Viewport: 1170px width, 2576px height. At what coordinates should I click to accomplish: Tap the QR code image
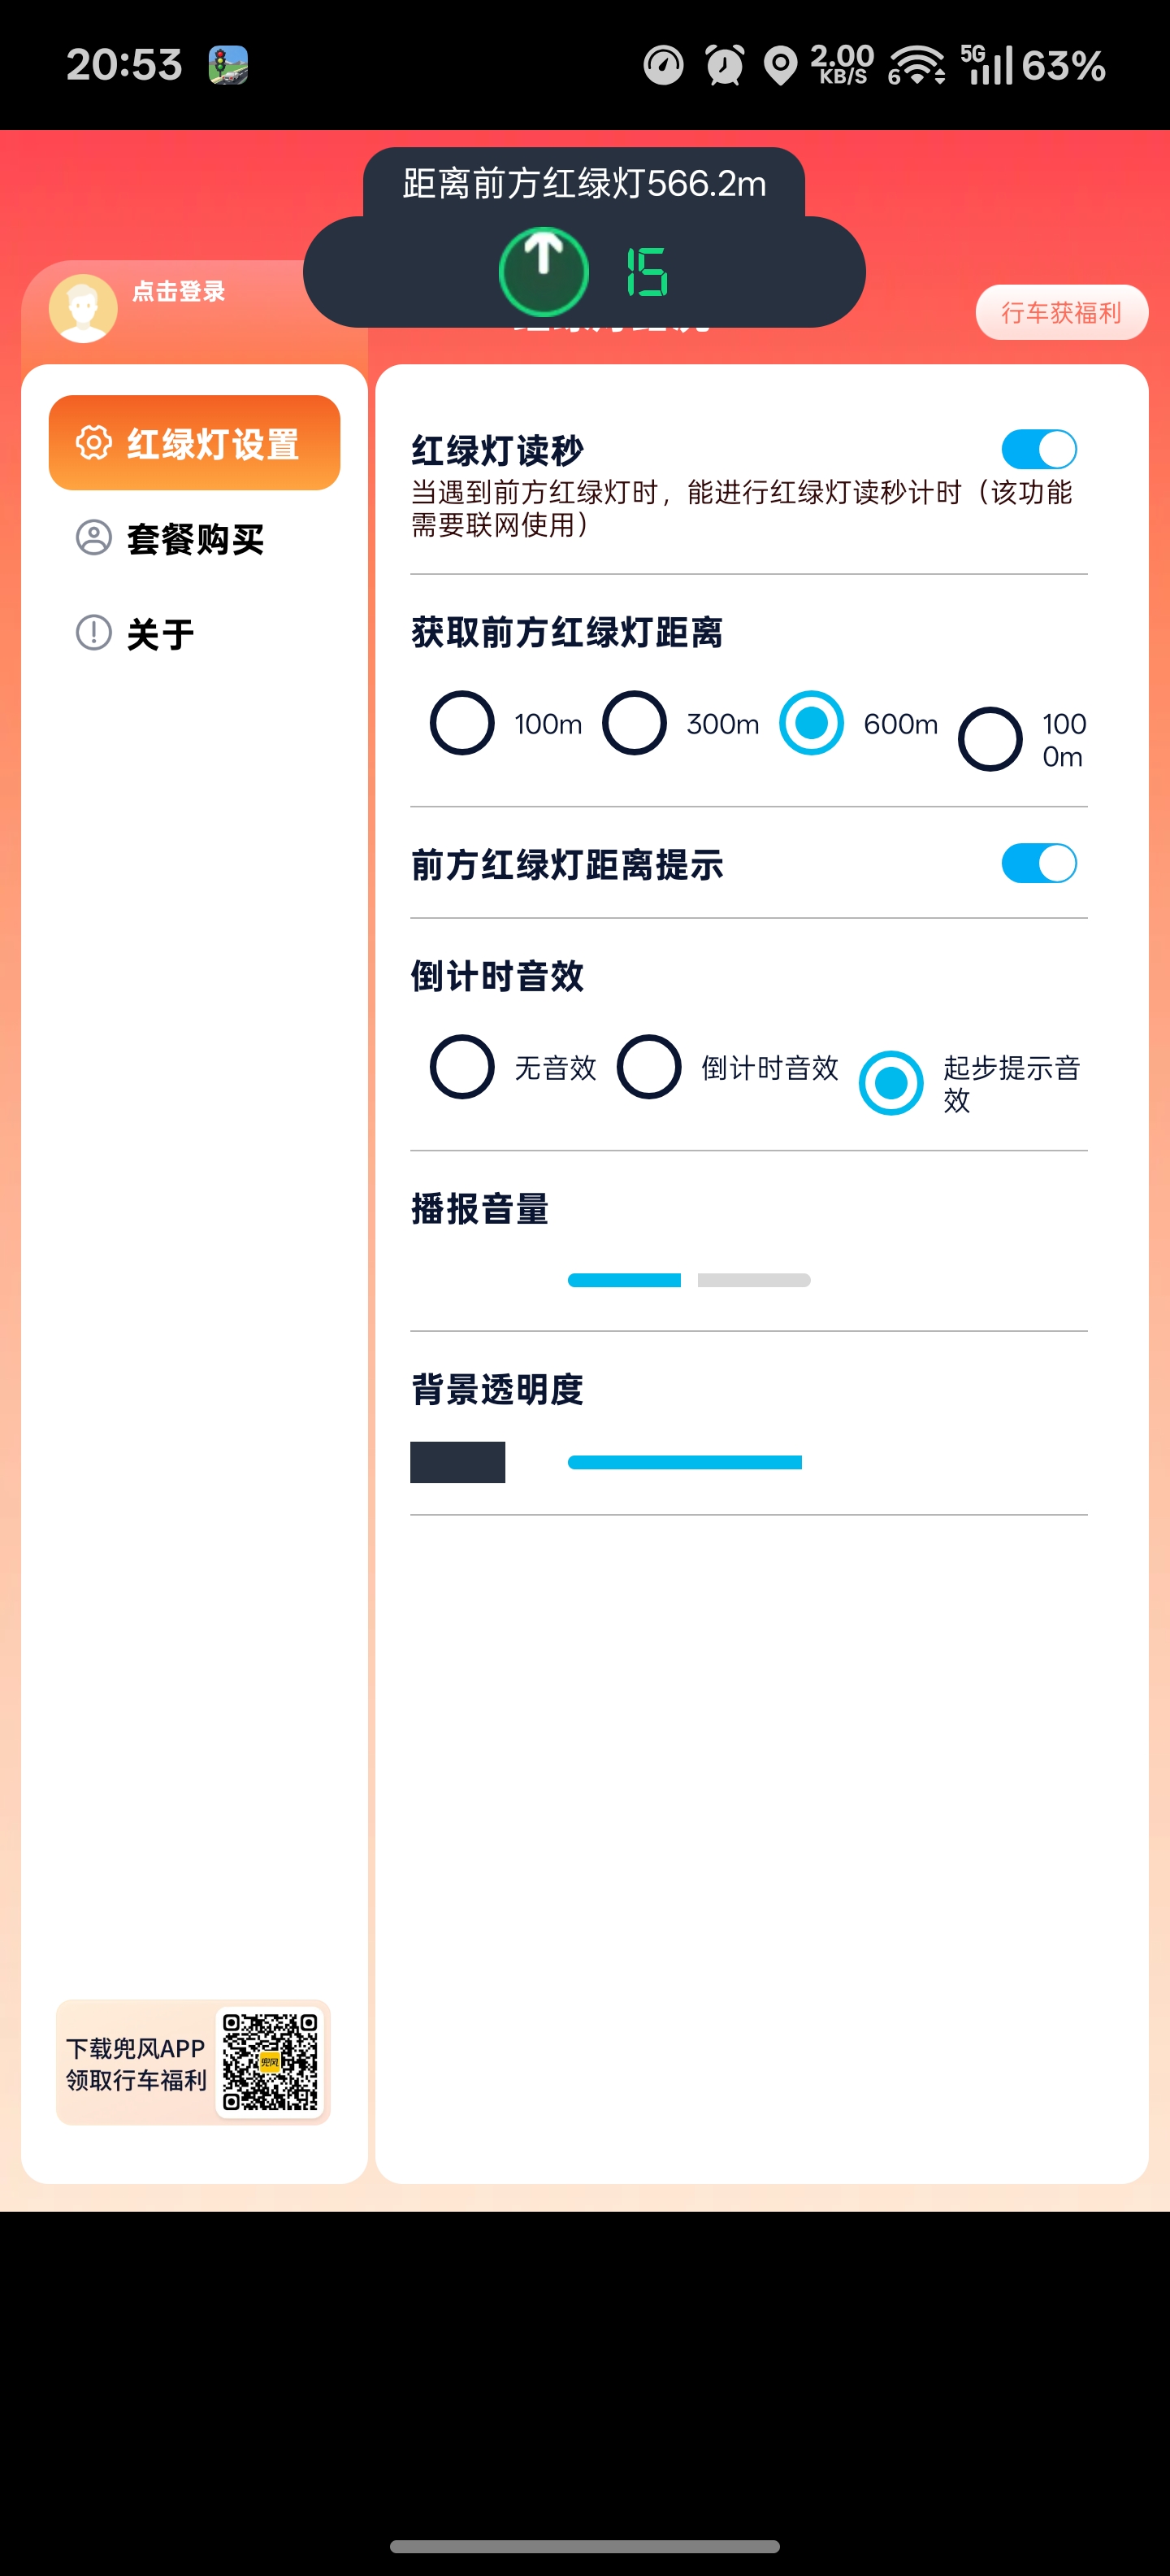(270, 2061)
